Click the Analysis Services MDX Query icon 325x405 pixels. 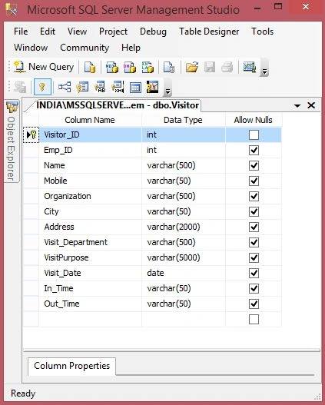[112, 67]
